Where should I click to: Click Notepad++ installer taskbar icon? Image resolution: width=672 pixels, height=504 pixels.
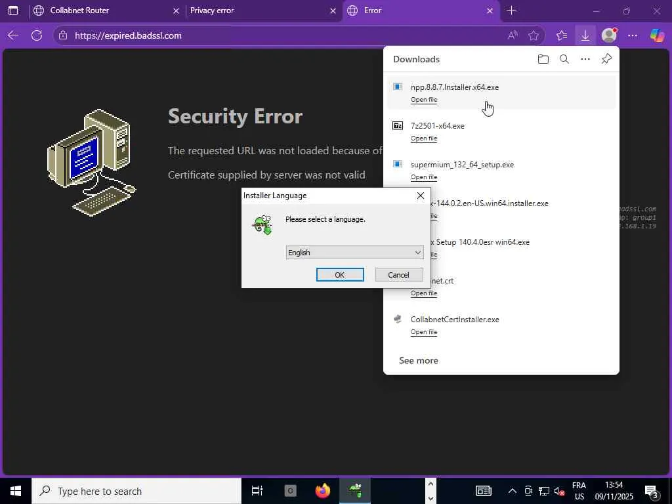pyautogui.click(x=355, y=491)
